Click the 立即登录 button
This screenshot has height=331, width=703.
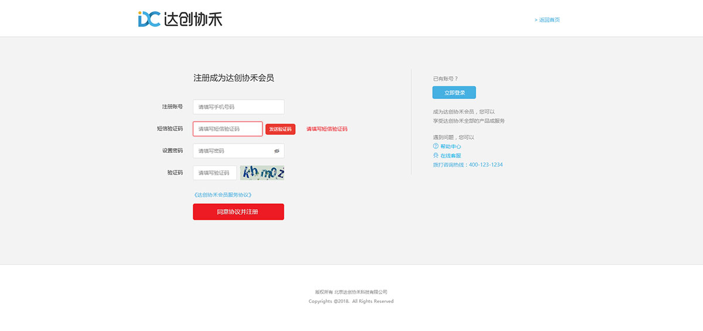[454, 93]
